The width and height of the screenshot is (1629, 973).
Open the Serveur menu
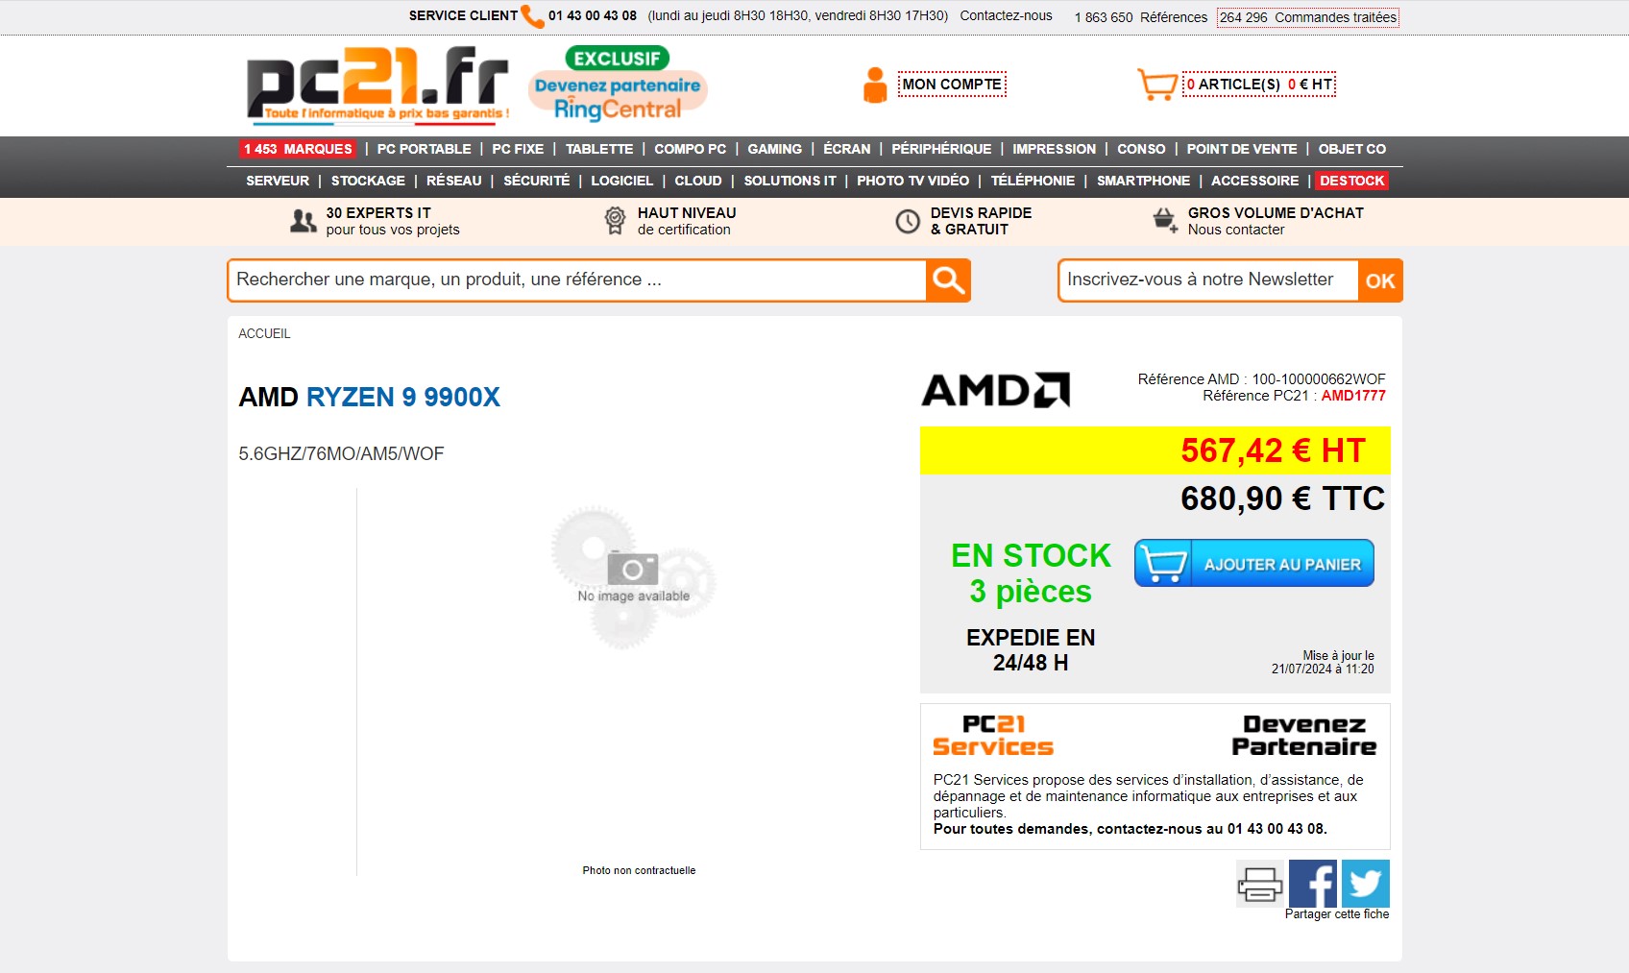278,181
